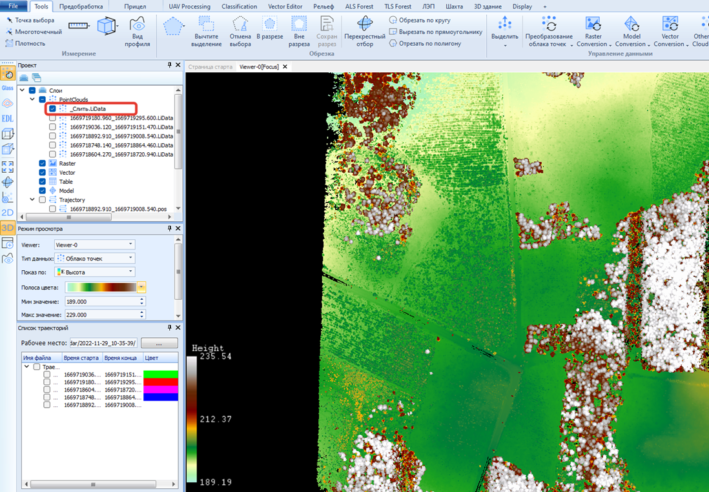Open the Вид профиля profile view tool

137,32
